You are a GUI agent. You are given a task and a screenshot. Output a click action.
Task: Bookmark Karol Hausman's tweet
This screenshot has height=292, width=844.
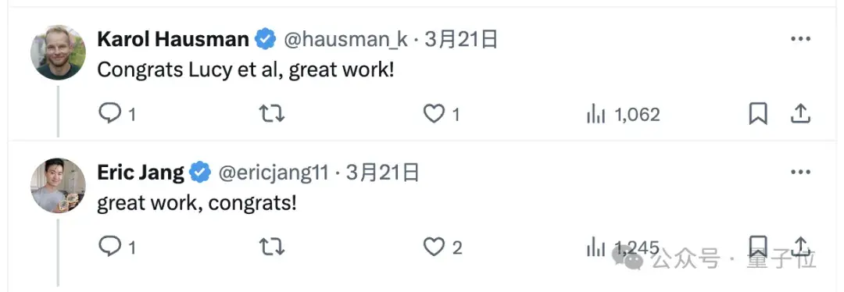758,114
